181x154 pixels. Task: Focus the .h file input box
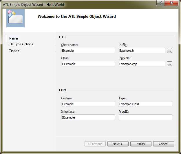tap(142, 51)
